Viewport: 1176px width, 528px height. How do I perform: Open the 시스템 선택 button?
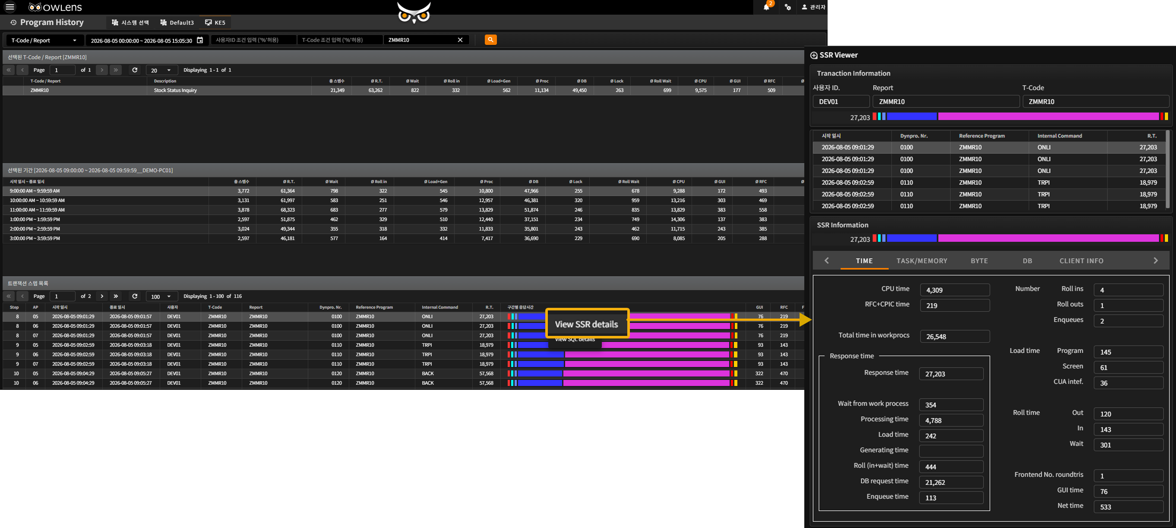click(130, 22)
